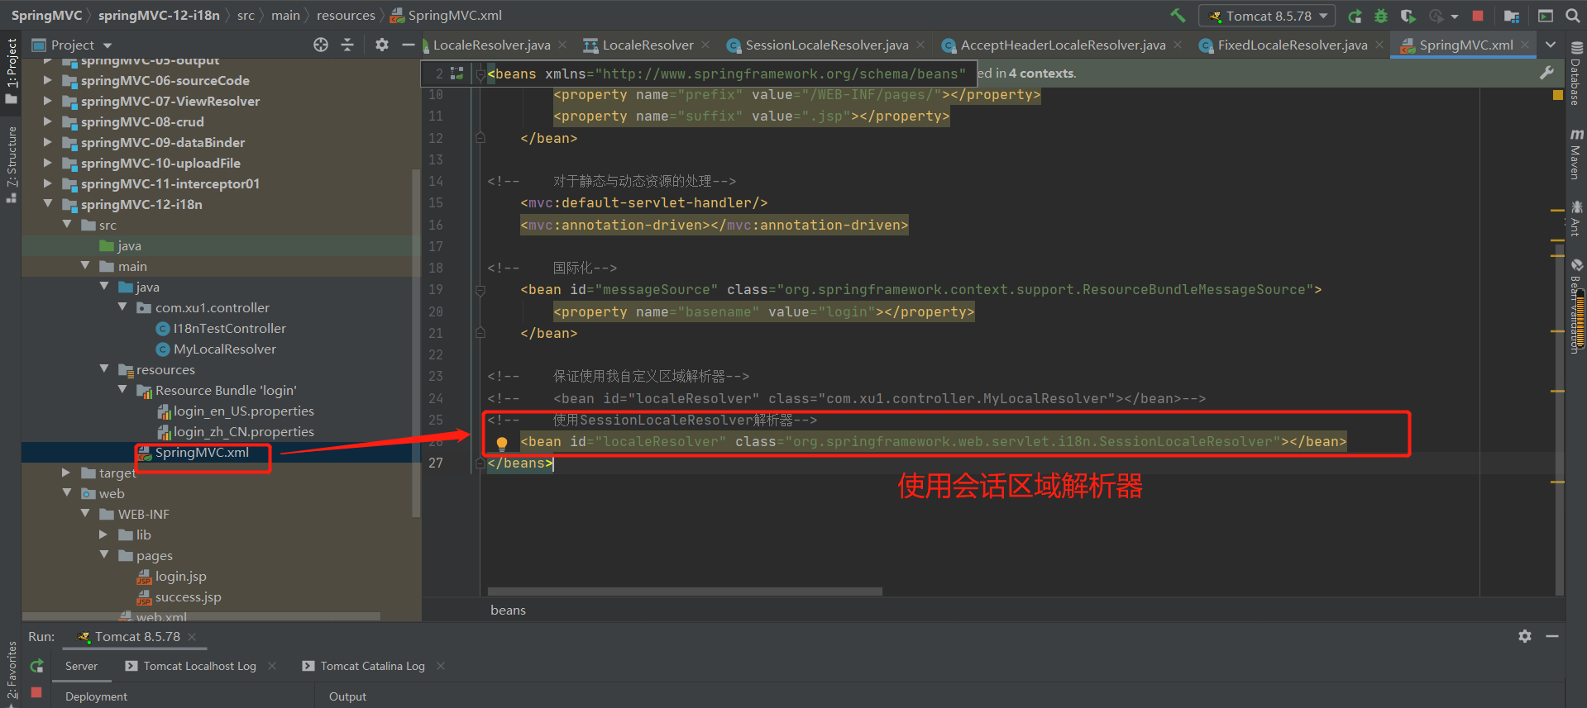
Task: Open the Tomcat Catalina Log tab
Action: [372, 666]
